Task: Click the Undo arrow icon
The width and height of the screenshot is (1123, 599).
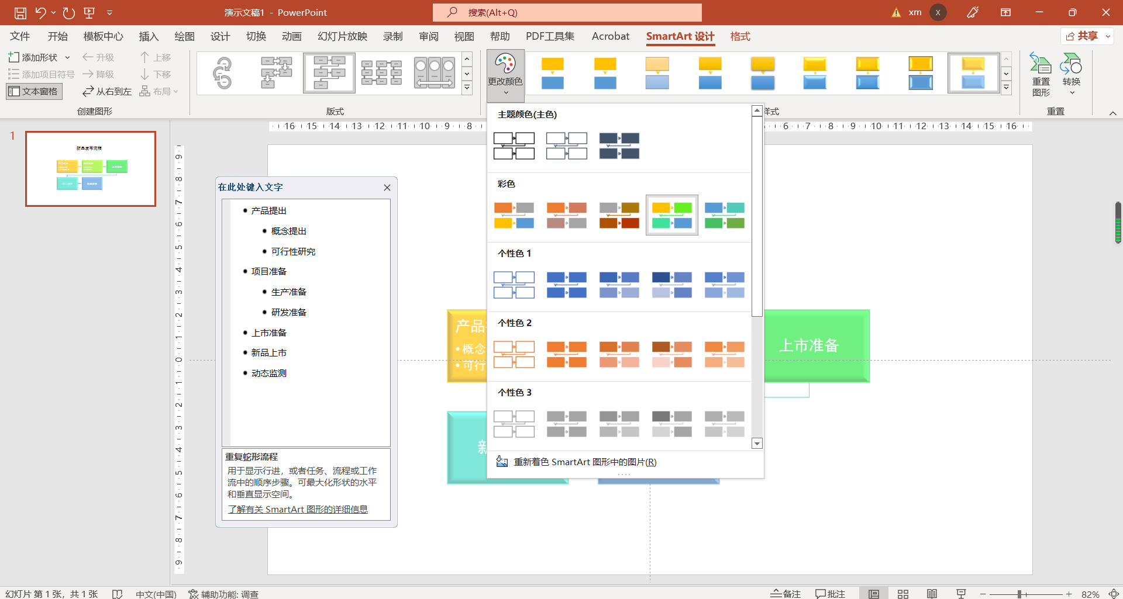Action: pos(40,13)
